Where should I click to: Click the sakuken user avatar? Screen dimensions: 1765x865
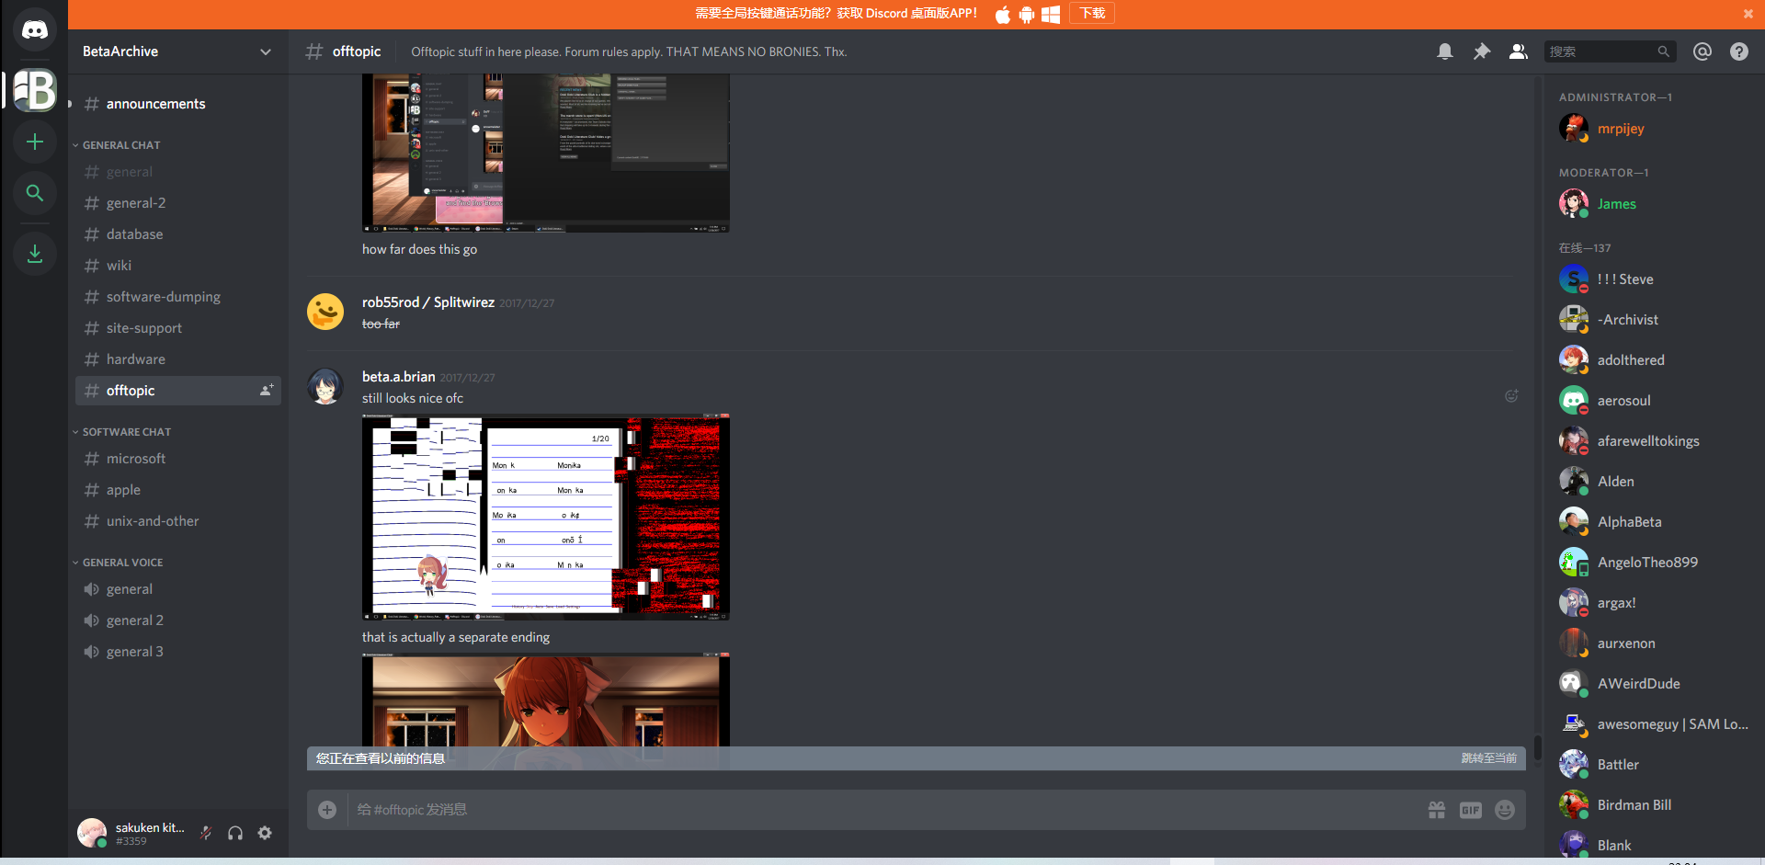92,833
